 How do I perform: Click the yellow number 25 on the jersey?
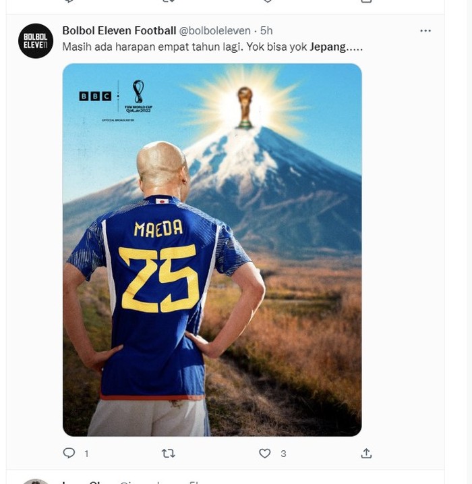click(x=158, y=277)
